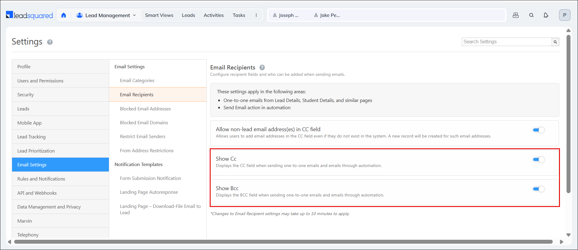Click the LeadSquared logo
The width and height of the screenshot is (578, 250).
(29, 15)
